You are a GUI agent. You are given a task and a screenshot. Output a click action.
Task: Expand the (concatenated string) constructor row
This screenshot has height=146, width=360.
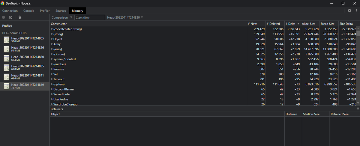(x=52, y=29)
